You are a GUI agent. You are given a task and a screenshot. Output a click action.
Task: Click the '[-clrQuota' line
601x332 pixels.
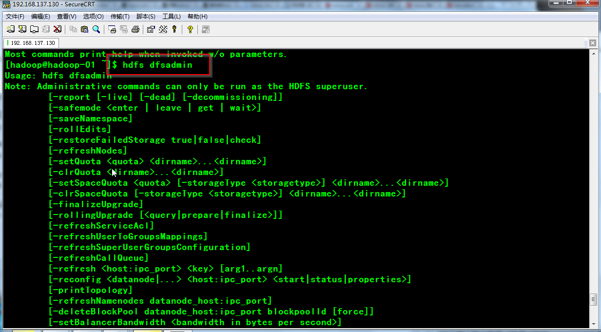coord(136,172)
